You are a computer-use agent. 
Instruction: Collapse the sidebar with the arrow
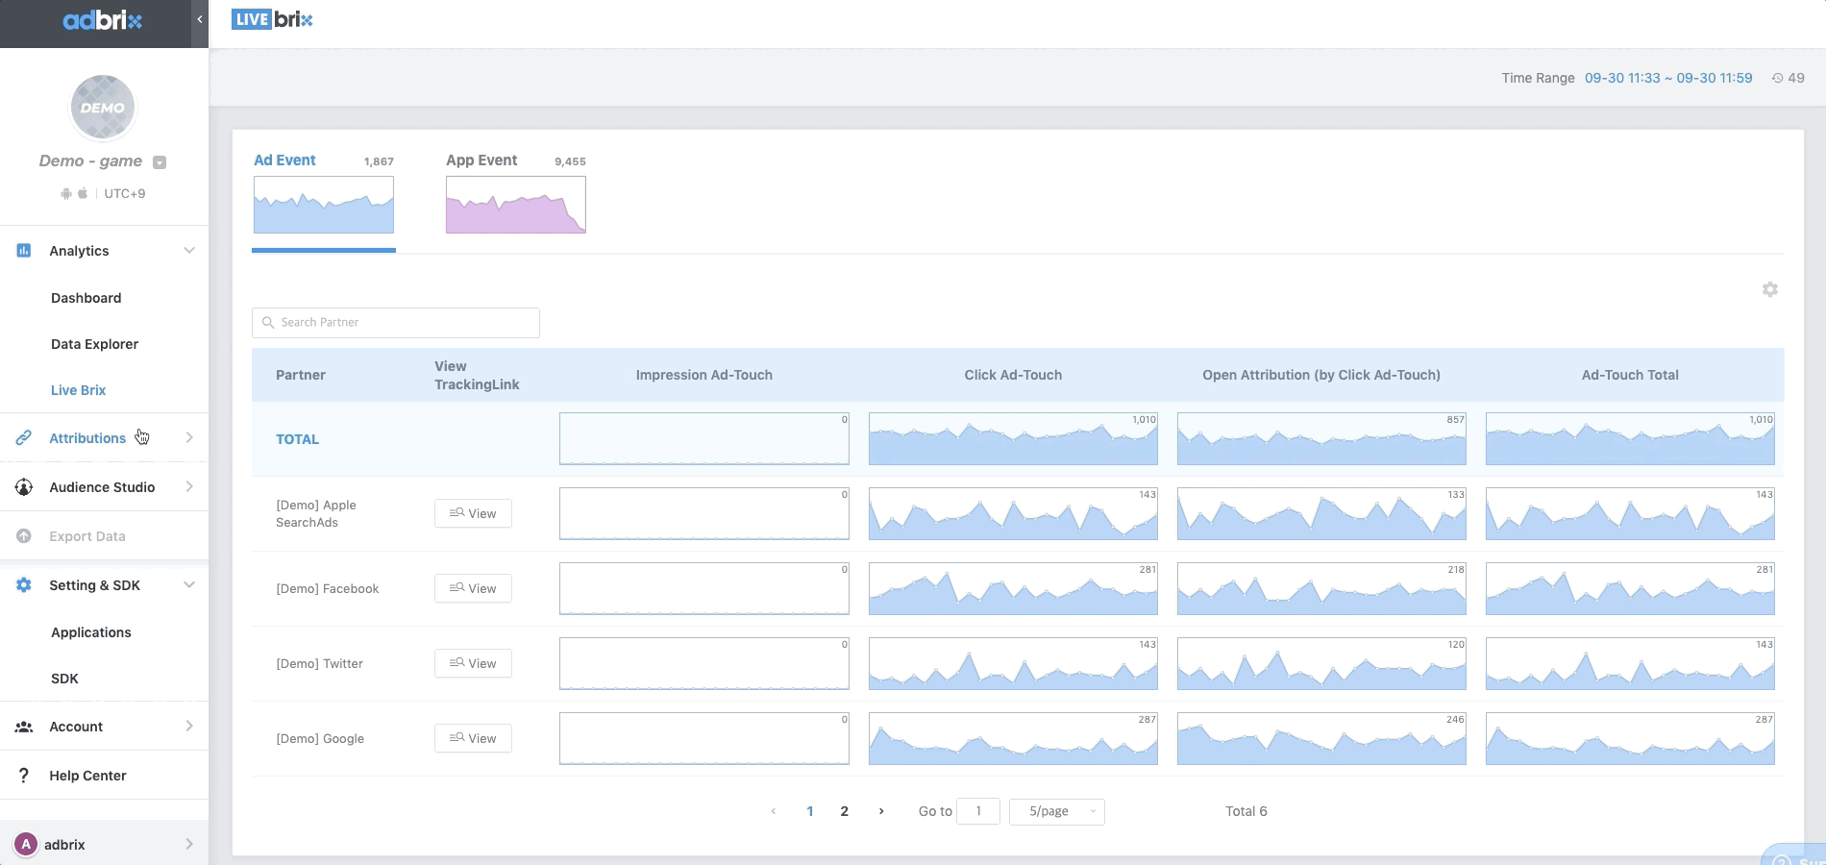[x=200, y=19]
